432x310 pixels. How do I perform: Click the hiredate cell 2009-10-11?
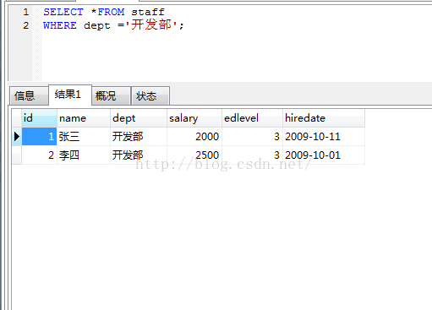coord(324,137)
